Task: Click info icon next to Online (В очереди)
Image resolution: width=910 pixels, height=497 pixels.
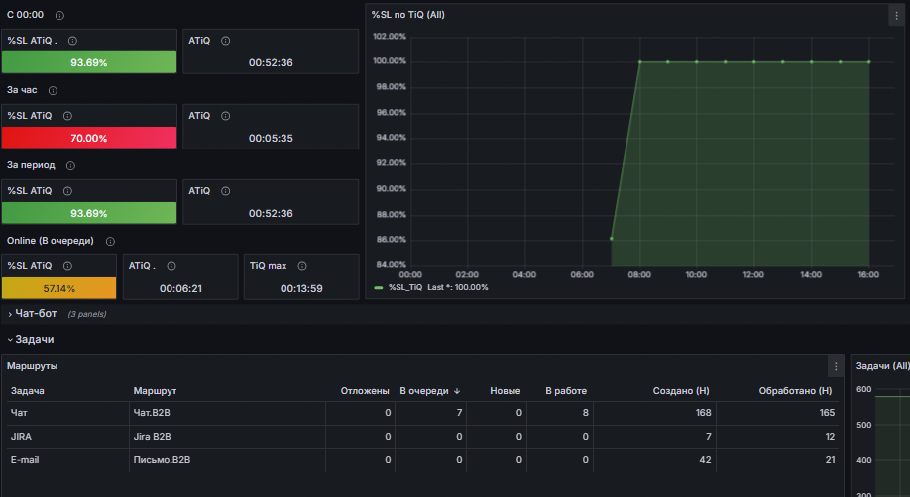Action: (110, 242)
